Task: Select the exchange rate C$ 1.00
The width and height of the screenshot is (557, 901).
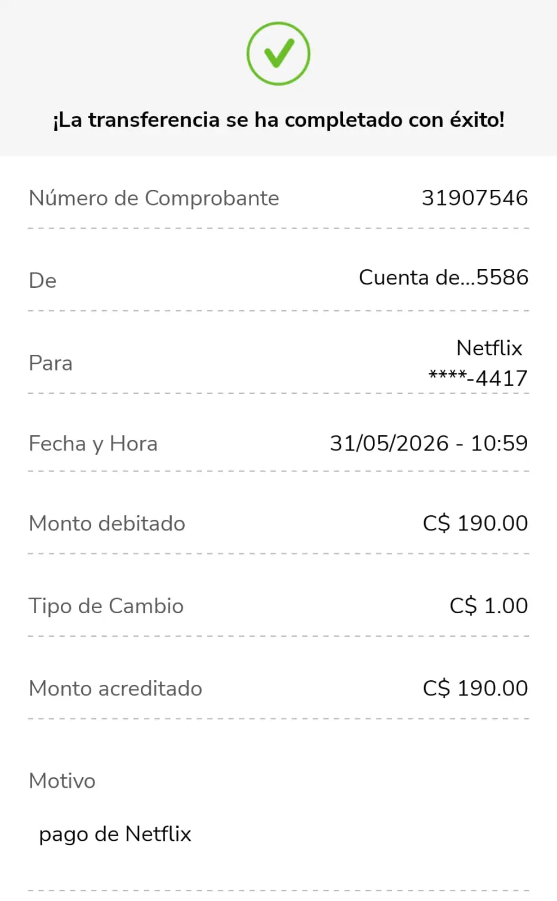Action: [489, 606]
